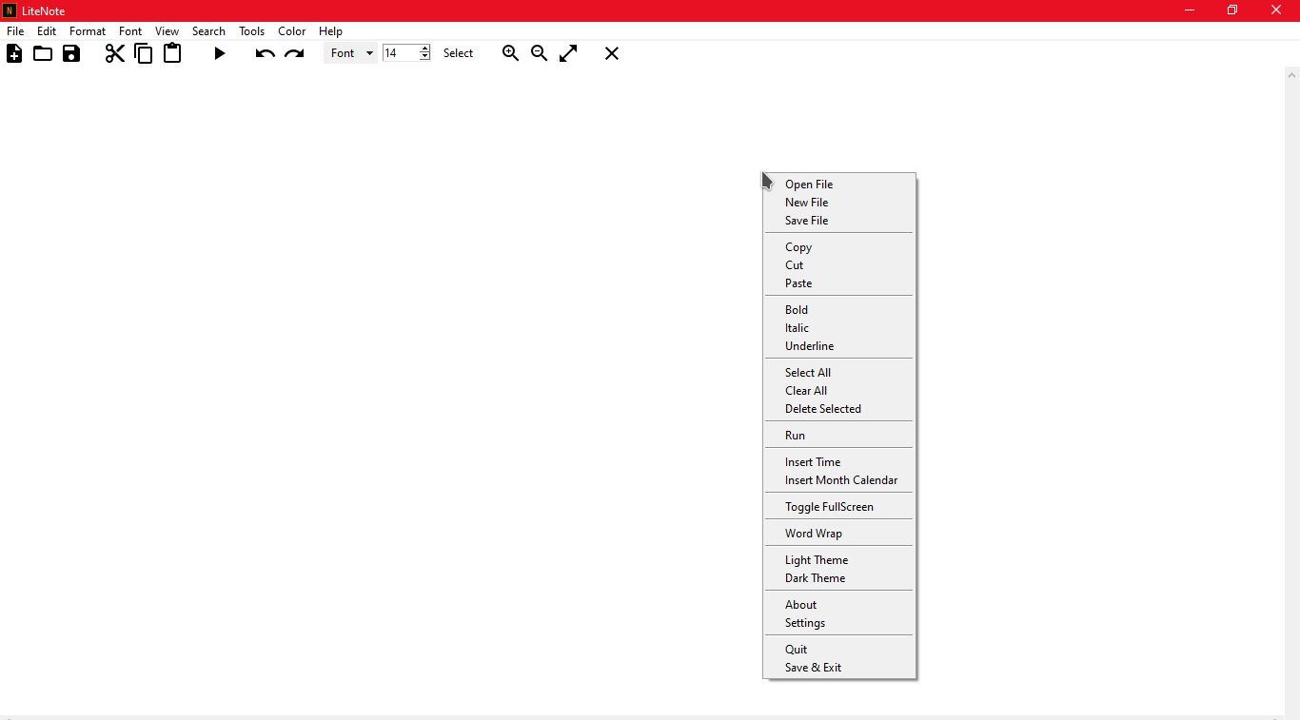Viewport: 1300px width, 720px height.
Task: Click the Paste clipboard icon
Action: [x=172, y=53]
